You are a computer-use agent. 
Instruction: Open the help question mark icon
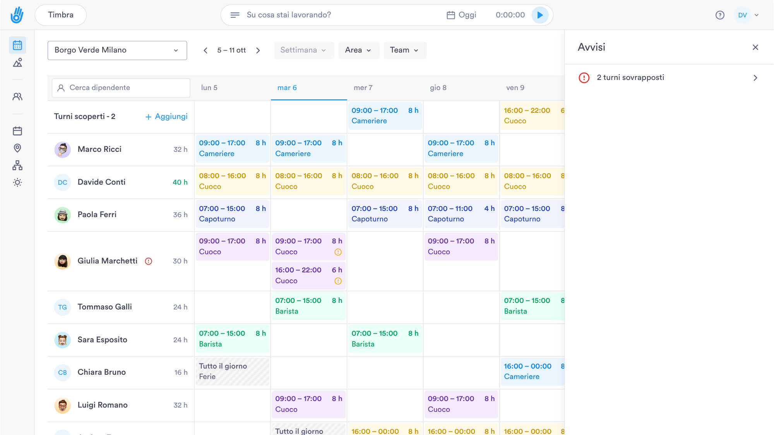[x=720, y=15]
